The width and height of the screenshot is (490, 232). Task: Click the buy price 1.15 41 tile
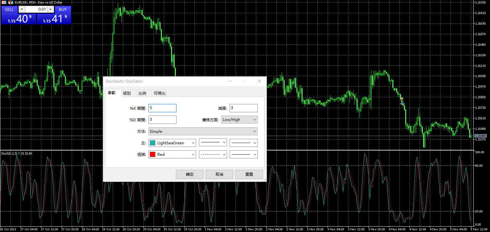[x=54, y=19]
